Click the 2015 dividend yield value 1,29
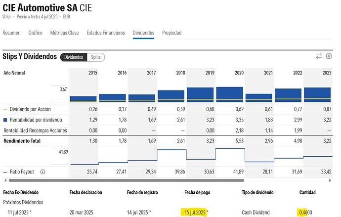 coord(93,120)
